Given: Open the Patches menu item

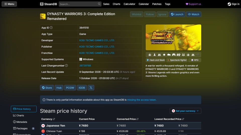Looking at the screenshot, I should pos(157,4).
